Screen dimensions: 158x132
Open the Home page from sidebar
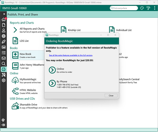point(4,19)
